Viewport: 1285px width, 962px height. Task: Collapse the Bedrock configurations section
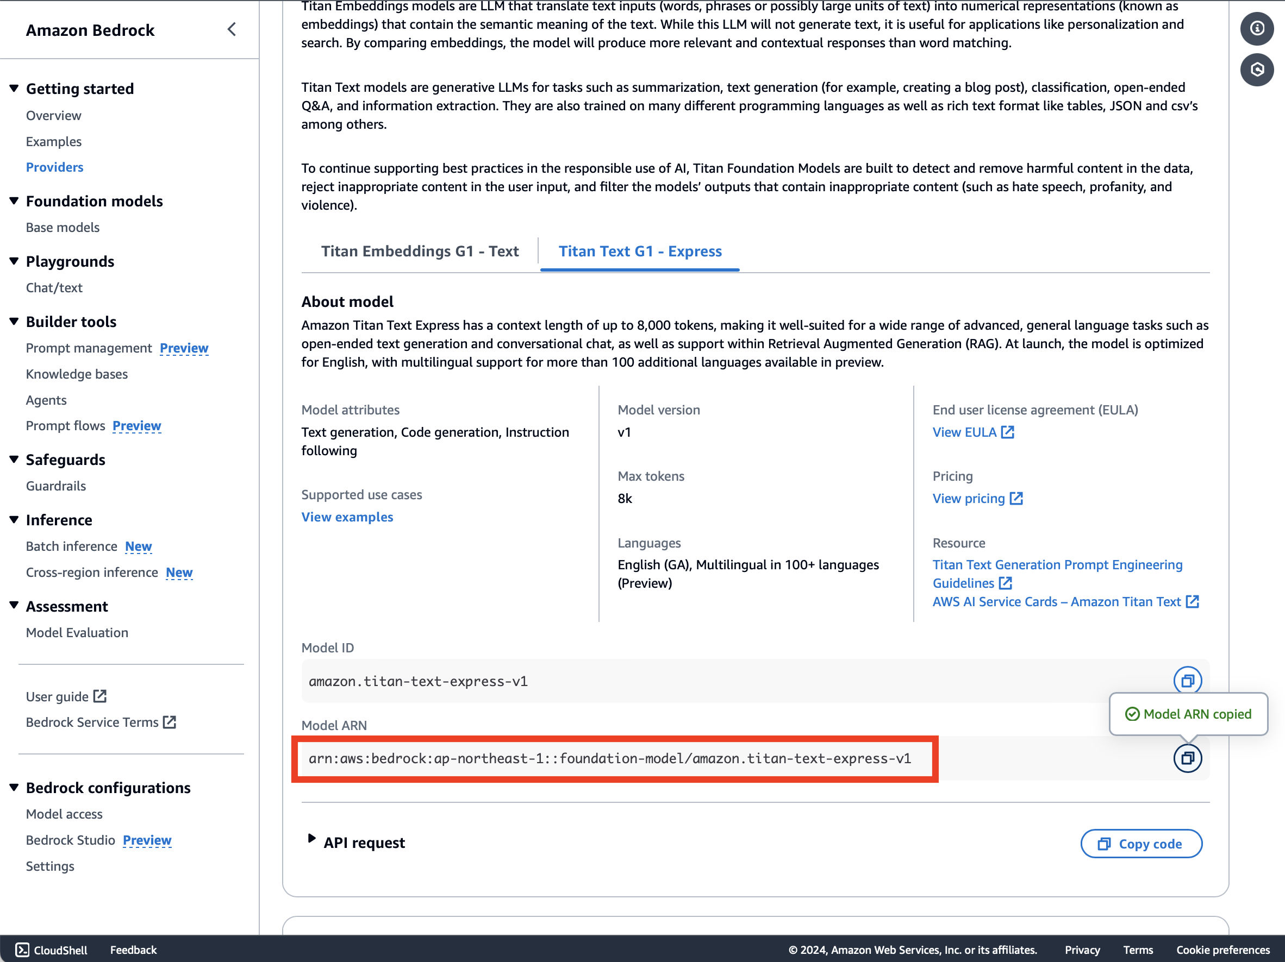tap(14, 787)
